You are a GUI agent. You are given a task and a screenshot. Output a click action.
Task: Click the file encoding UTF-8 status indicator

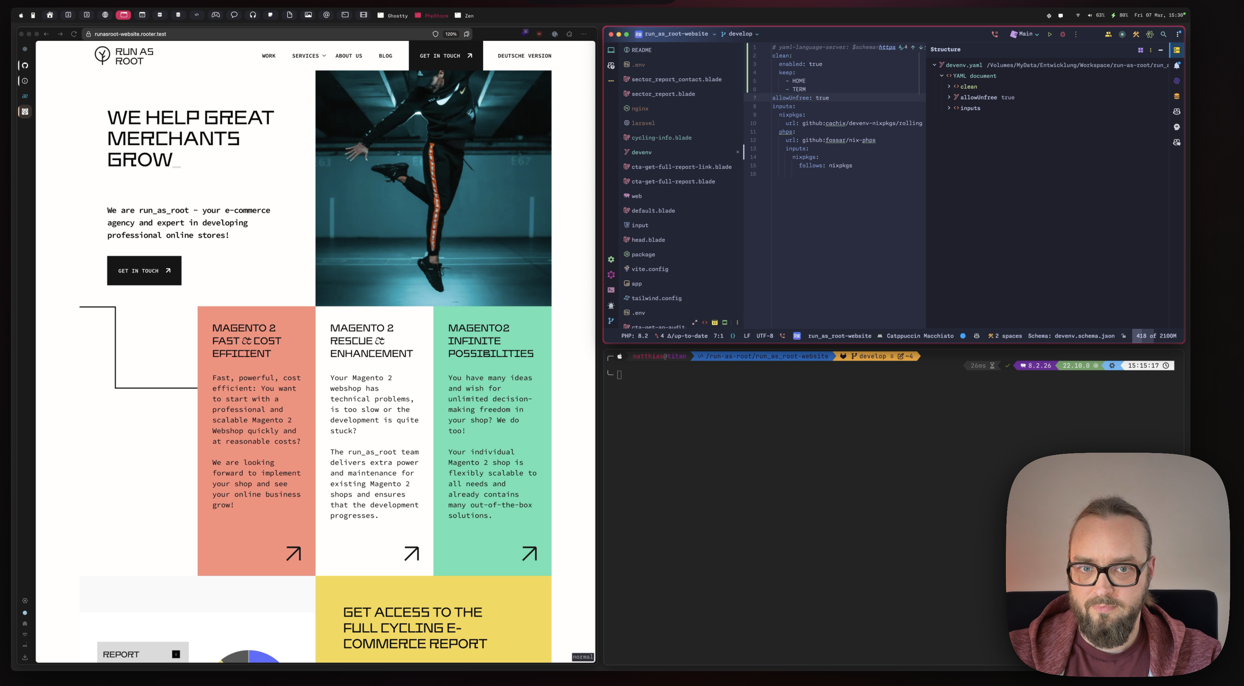[x=764, y=336]
